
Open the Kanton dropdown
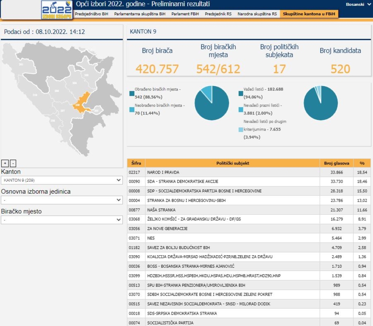[62, 180]
